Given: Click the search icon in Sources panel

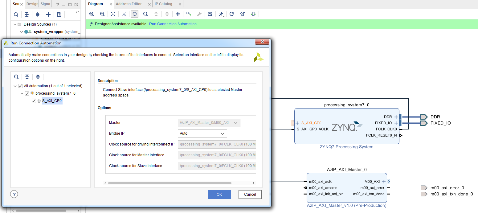Looking at the screenshot, I should point(16,14).
